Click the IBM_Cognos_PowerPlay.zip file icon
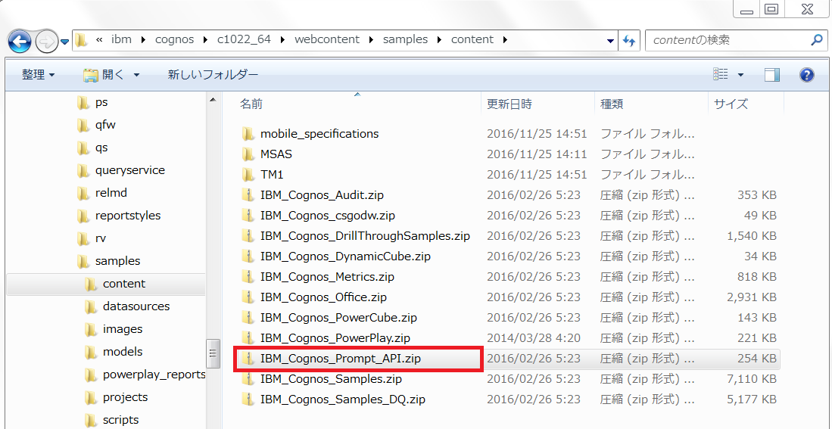Viewport: 832px width, 429px height. click(x=248, y=338)
